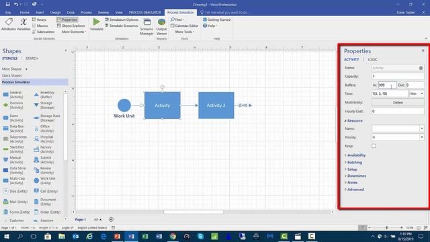The image size is (430, 242).
Task: Expand the Advanced section
Action: click(354, 190)
